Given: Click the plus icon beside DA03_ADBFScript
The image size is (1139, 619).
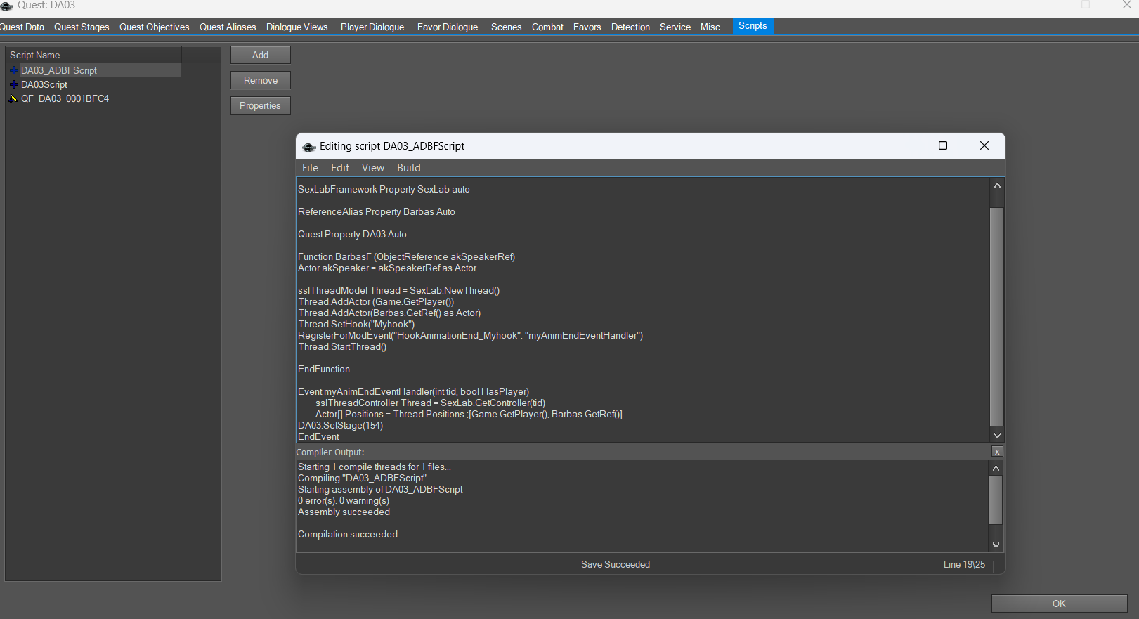Looking at the screenshot, I should click(13, 70).
